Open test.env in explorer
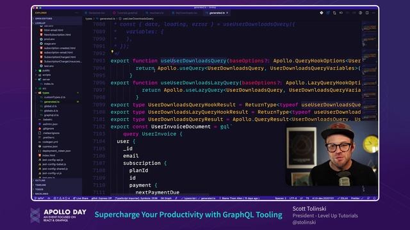410x230 pixels. [49, 66]
